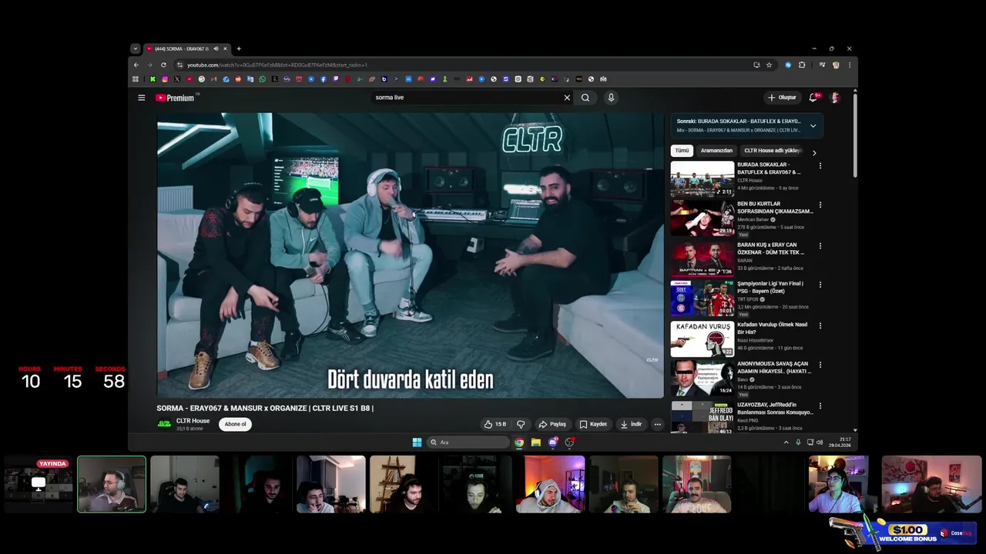Open the X (Twitter) bookmark shortcut

(x=177, y=78)
